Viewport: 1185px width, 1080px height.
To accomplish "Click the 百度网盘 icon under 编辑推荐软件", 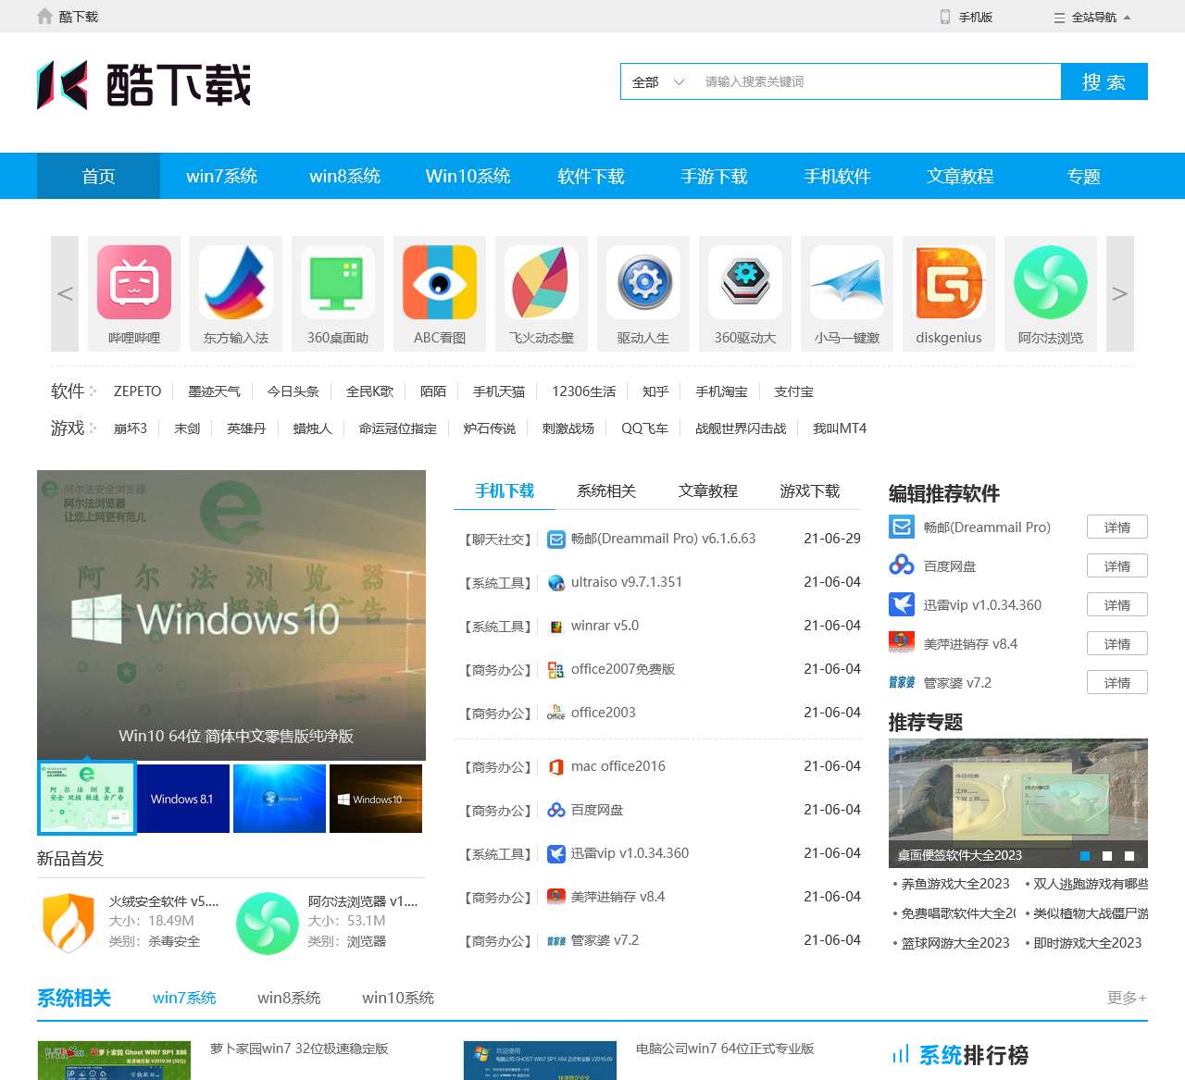I will click(x=901, y=565).
